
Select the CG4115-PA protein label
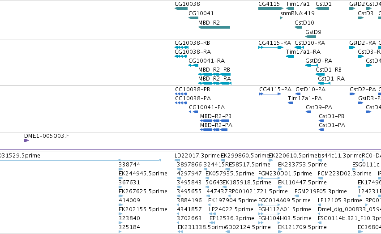point(275,89)
